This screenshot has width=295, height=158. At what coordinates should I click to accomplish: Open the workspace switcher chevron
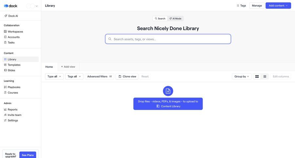[37, 6]
